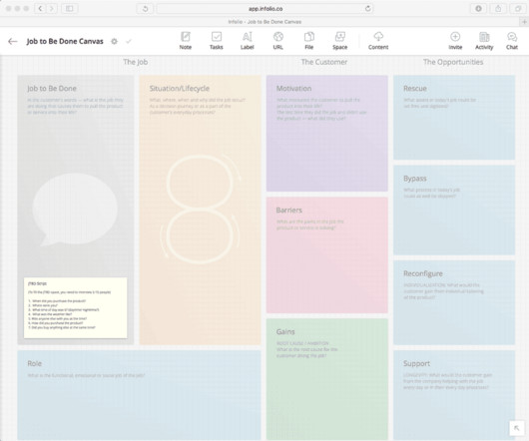Invite collaborators with the plus icon

click(x=455, y=41)
